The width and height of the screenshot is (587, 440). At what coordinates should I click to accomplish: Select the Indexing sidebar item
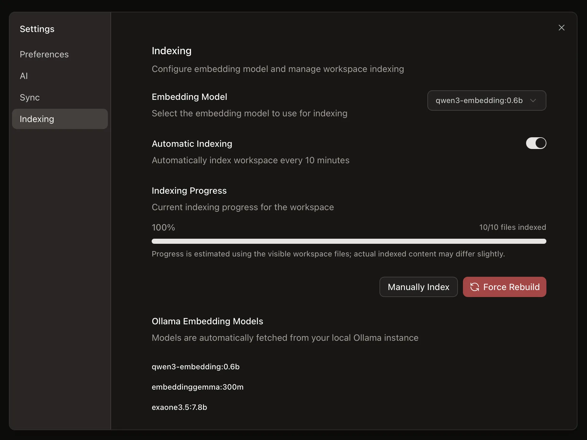(37, 119)
